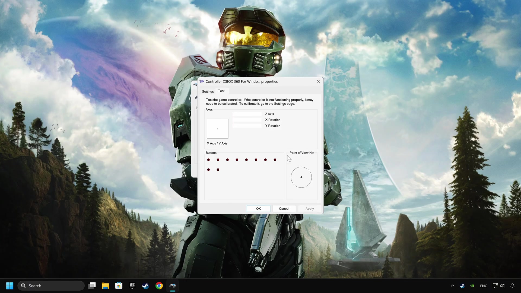
Task: Click the Z Axis bar
Action: point(247,114)
